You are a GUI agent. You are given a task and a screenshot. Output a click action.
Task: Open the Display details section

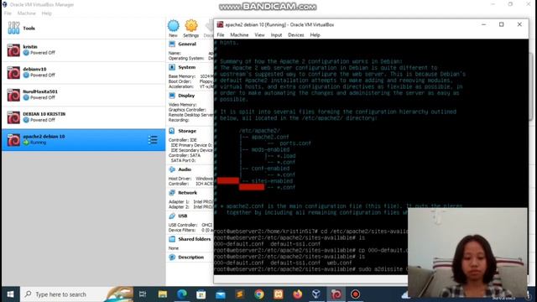186,96
